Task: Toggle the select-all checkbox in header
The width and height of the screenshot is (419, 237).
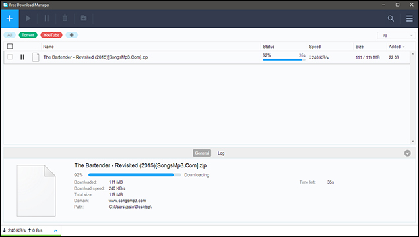Action: click(10, 46)
